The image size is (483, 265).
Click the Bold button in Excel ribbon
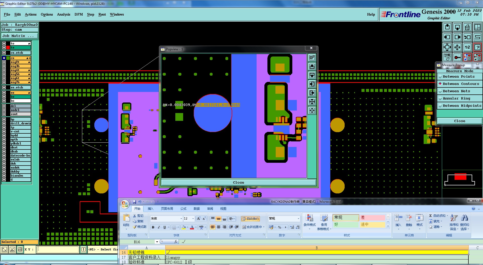click(153, 227)
